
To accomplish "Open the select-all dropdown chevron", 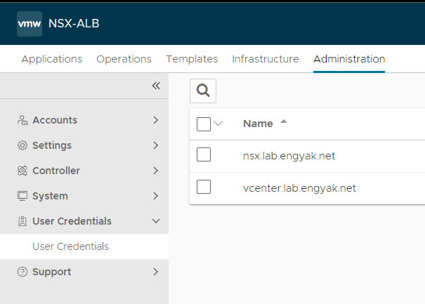I will (x=218, y=124).
